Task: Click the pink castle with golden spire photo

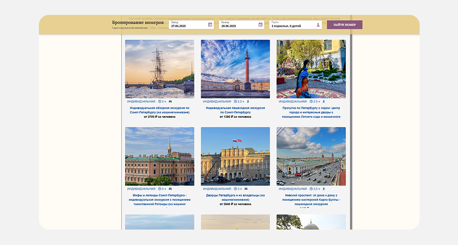Action: pos(160,156)
